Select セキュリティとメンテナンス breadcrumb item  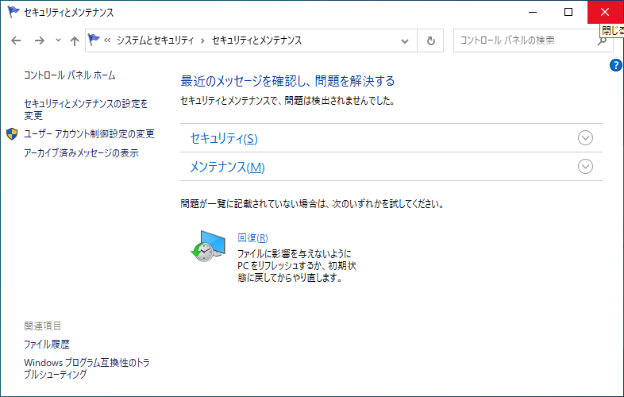pyautogui.click(x=256, y=40)
